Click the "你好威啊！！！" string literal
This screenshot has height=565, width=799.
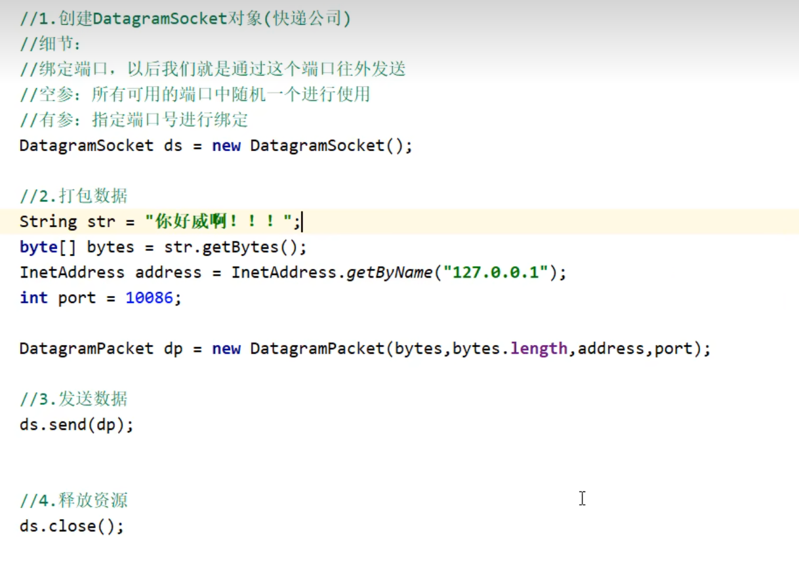[x=219, y=222]
